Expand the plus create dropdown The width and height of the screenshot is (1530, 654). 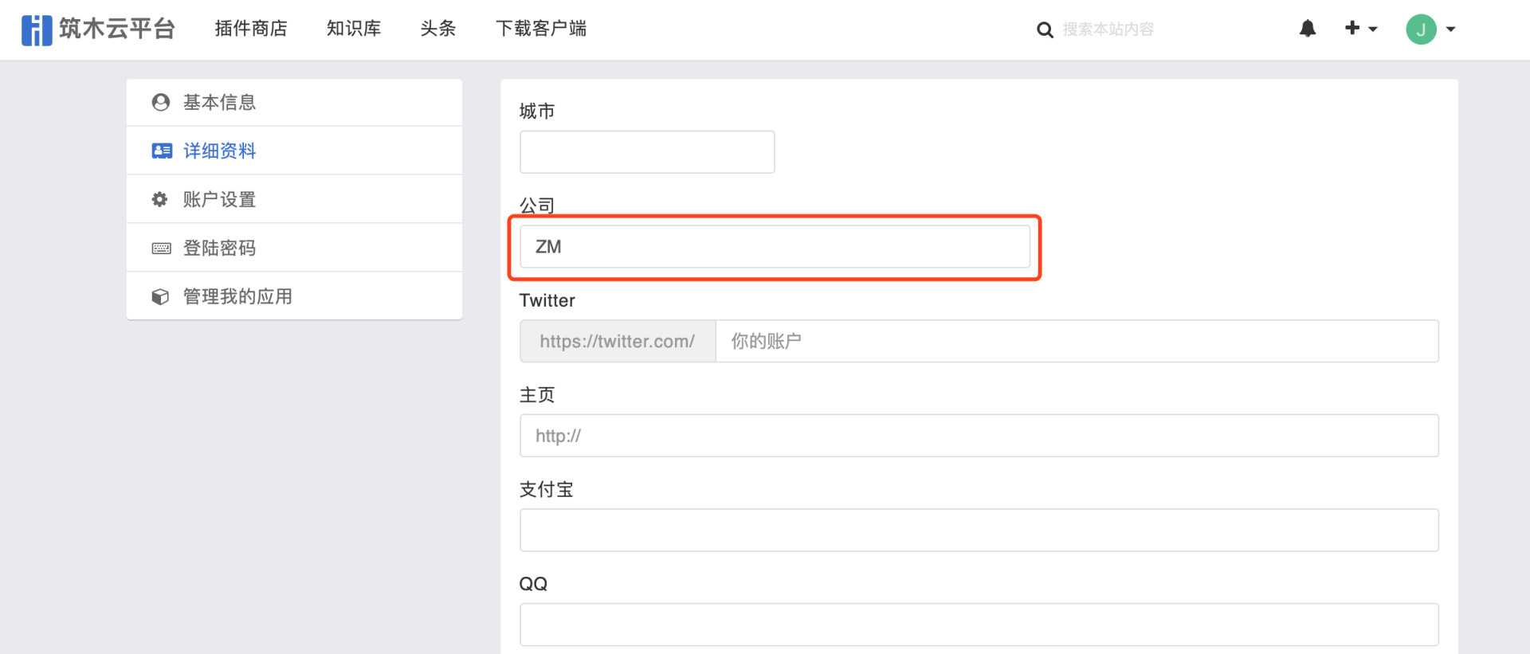1361,29
